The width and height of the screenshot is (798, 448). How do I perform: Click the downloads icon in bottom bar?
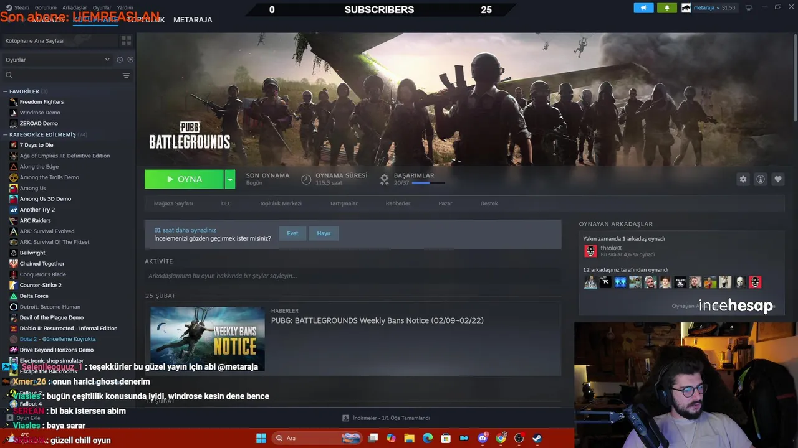(x=345, y=418)
